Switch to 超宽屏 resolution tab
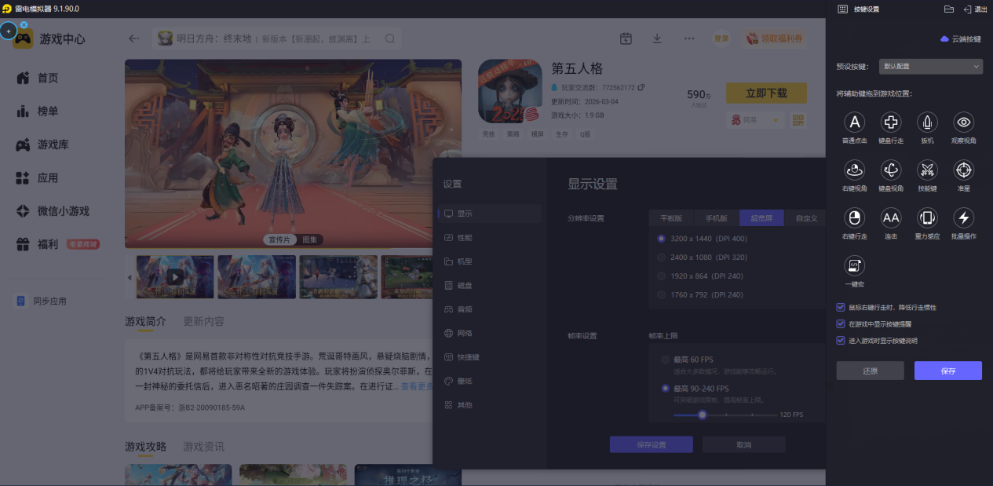This screenshot has width=993, height=486. coord(761,218)
